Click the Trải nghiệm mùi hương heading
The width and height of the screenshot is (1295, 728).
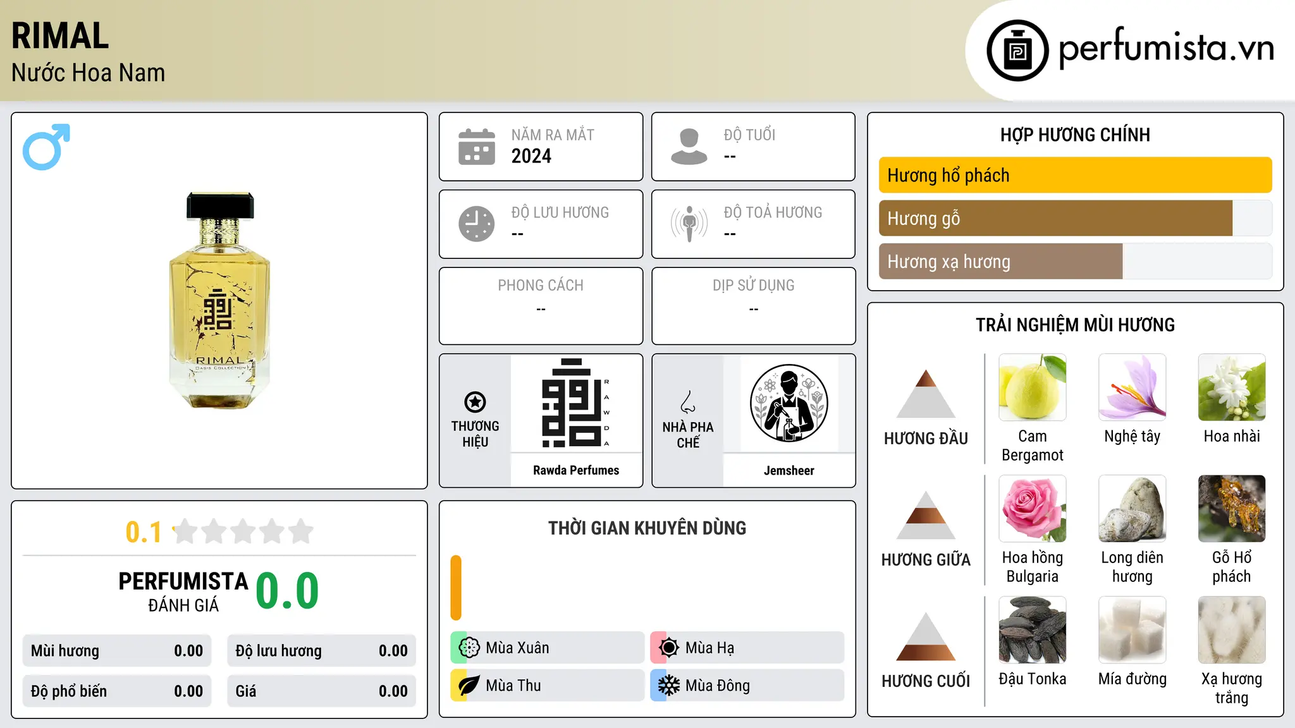point(1075,325)
